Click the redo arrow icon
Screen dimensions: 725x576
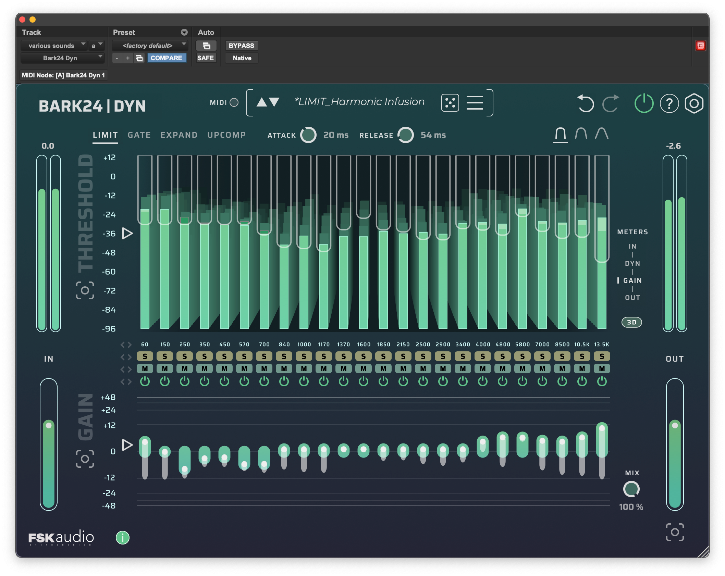coord(611,103)
